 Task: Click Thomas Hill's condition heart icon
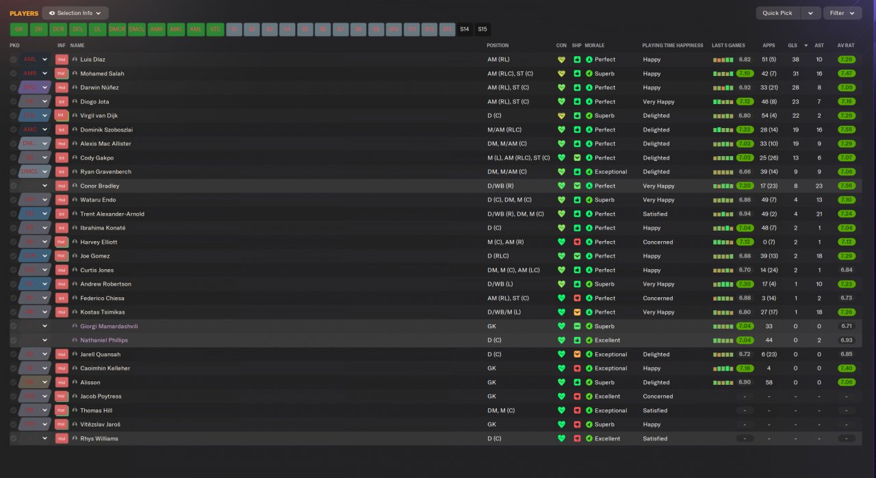pos(561,410)
